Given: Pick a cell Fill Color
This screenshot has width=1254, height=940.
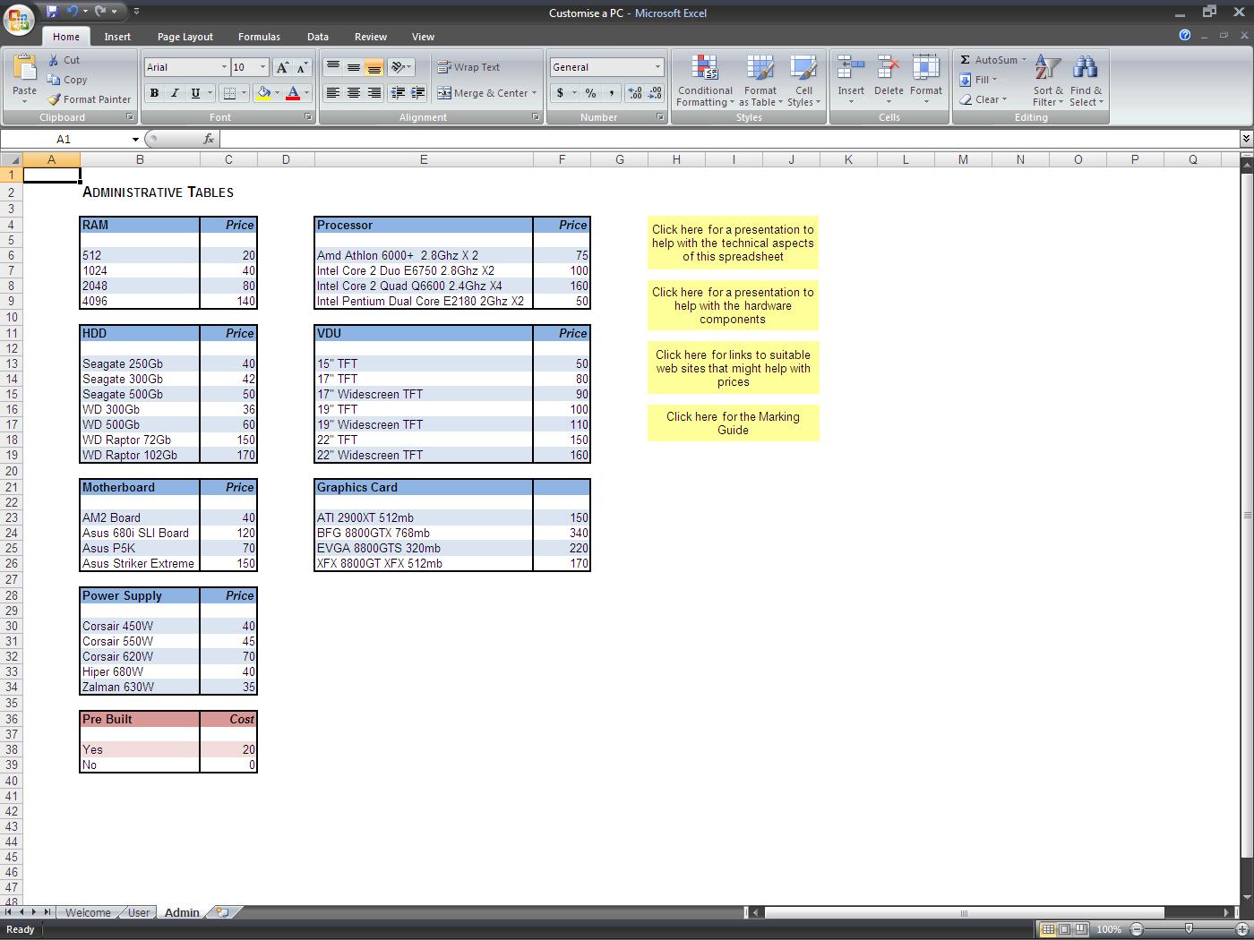Looking at the screenshot, I should pos(263,93).
